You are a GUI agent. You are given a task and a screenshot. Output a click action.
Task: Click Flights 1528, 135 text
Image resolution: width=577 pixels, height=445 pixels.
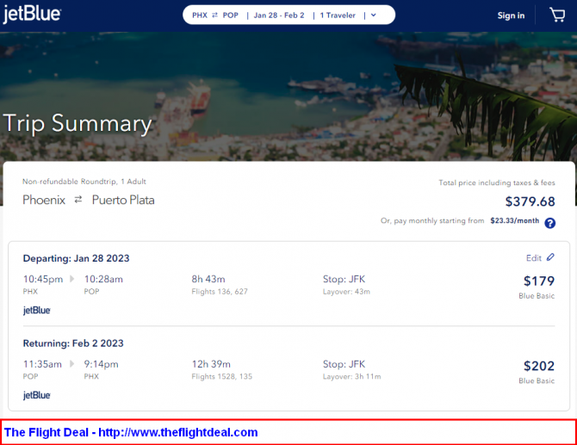222,377
